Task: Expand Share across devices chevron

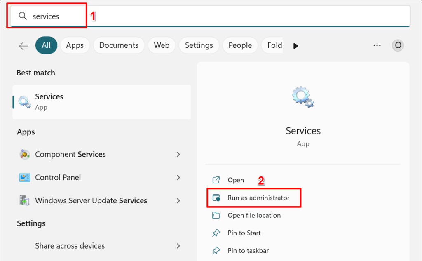Action: (x=178, y=246)
